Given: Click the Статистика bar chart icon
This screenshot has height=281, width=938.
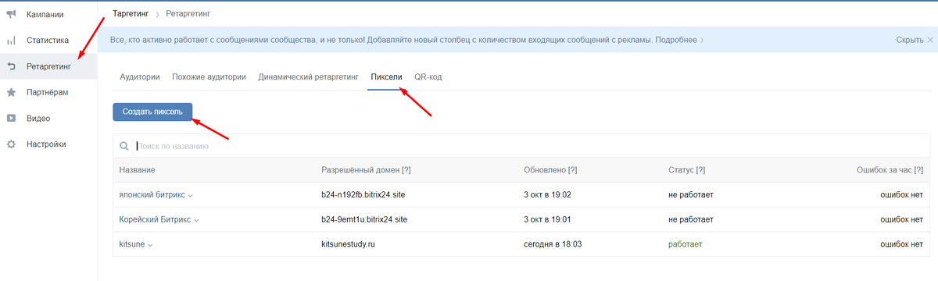Looking at the screenshot, I should [x=12, y=41].
